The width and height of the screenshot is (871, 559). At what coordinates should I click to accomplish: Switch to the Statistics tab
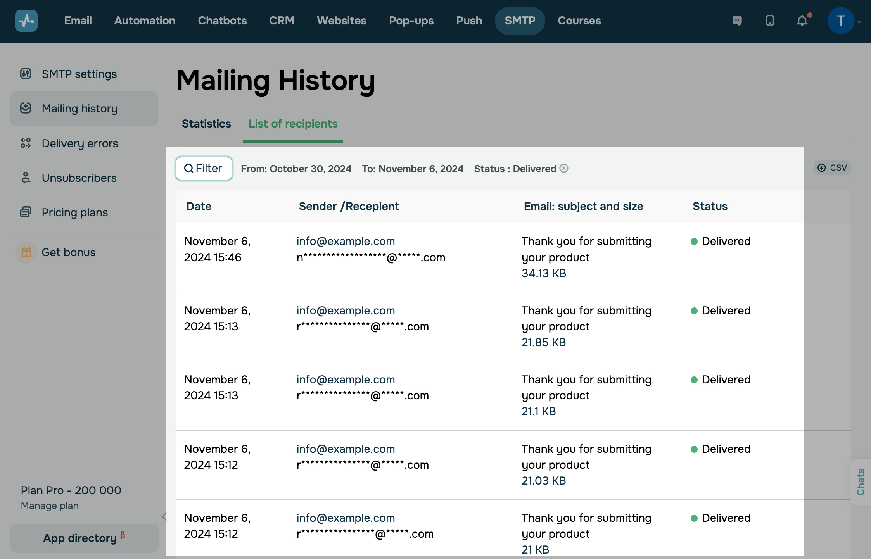[206, 124]
